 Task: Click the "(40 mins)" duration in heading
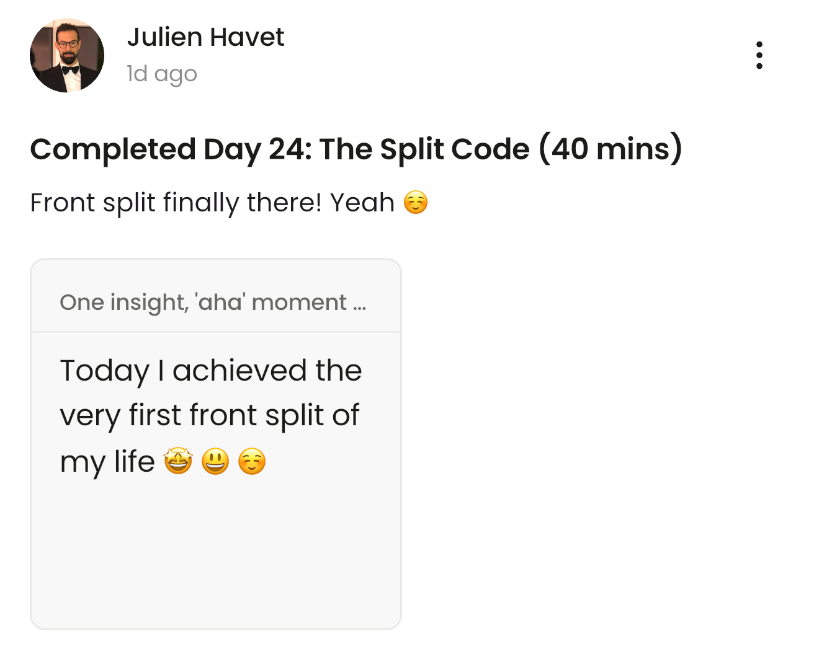[611, 149]
